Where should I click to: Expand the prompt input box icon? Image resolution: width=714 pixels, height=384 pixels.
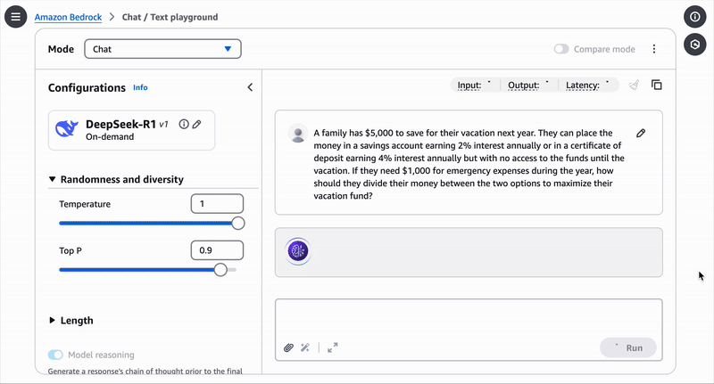[333, 347]
